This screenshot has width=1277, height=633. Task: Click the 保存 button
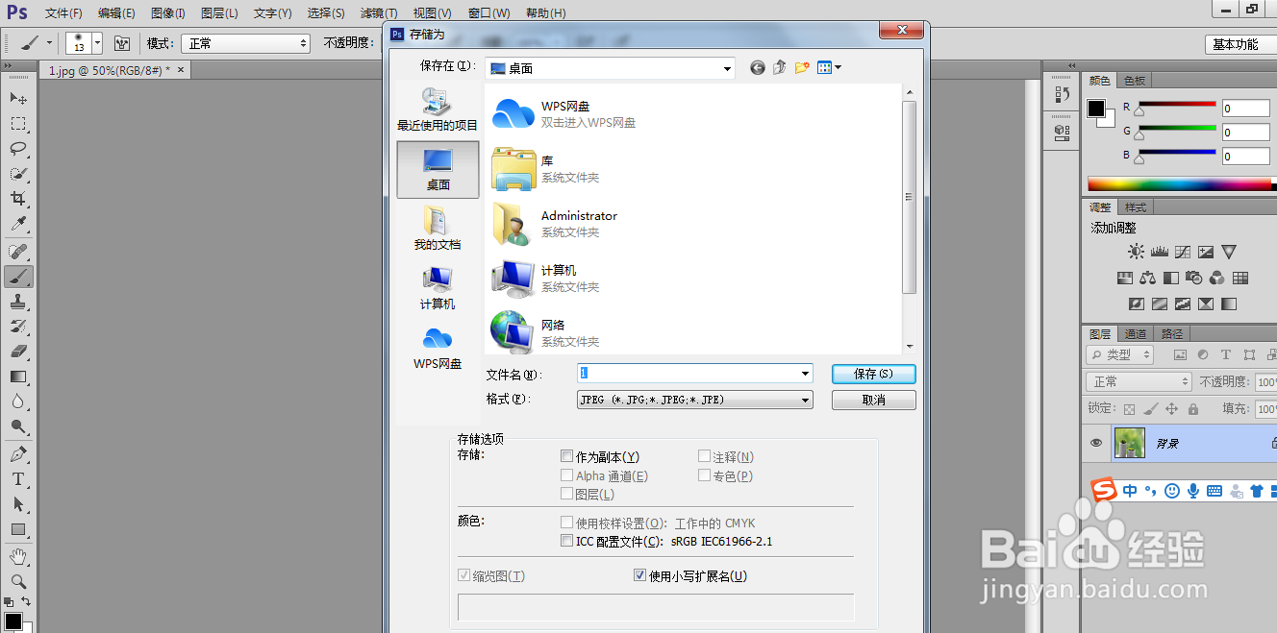point(873,373)
